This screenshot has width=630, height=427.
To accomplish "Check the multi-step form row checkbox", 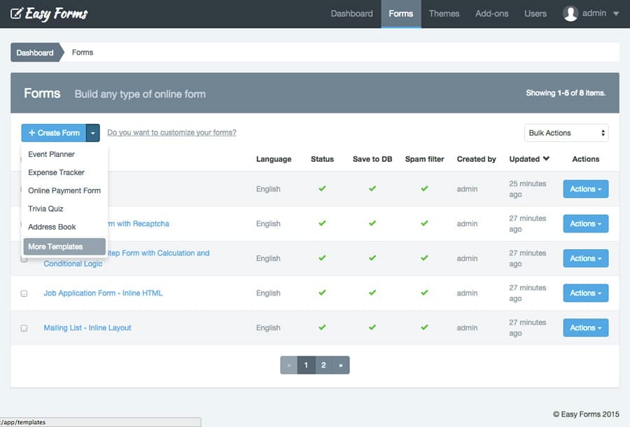I will (24, 259).
